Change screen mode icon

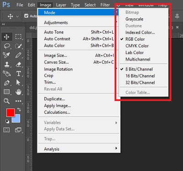pos(18,130)
